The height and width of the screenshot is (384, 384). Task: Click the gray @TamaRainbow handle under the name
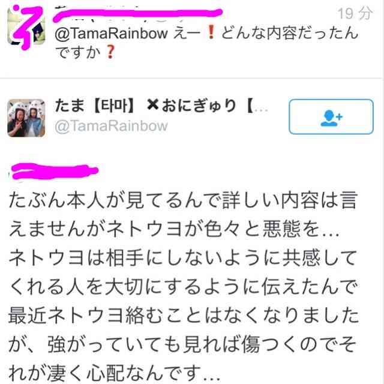coord(112,127)
